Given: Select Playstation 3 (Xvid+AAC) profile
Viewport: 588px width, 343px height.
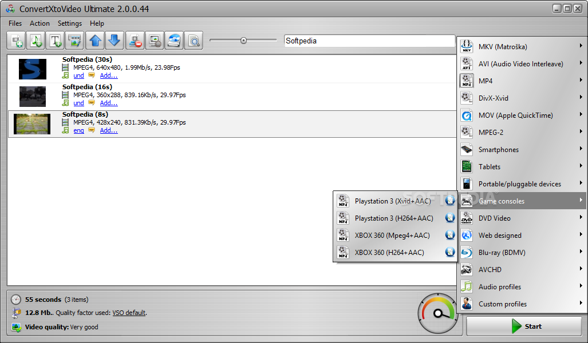Looking at the screenshot, I should coord(395,201).
